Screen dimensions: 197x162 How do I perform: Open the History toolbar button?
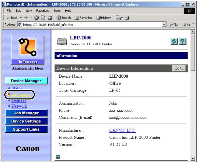point(104,18)
